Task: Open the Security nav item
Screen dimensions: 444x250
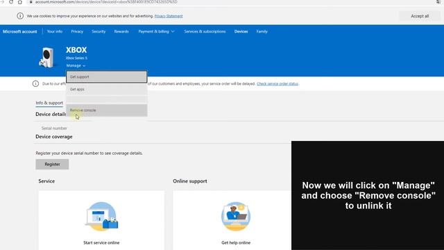Action: 99,31
